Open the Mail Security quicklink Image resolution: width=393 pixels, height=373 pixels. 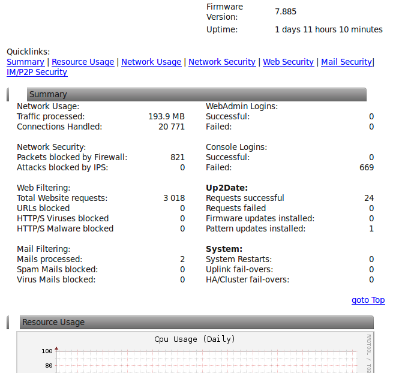pos(346,62)
